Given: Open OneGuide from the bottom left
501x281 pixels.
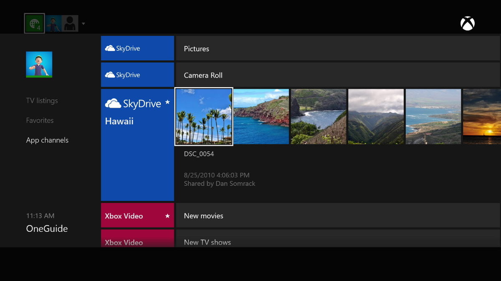Looking at the screenshot, I should tap(47, 228).
